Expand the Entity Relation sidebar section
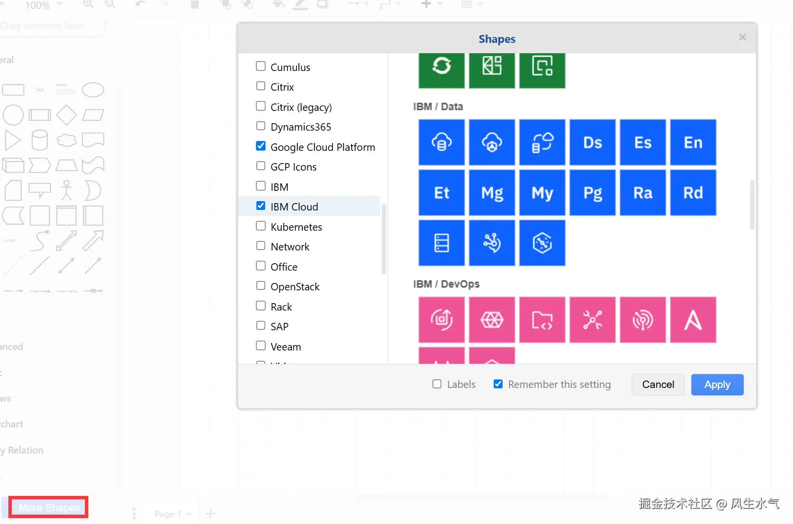Viewport: 793px width, 524px height. point(22,450)
